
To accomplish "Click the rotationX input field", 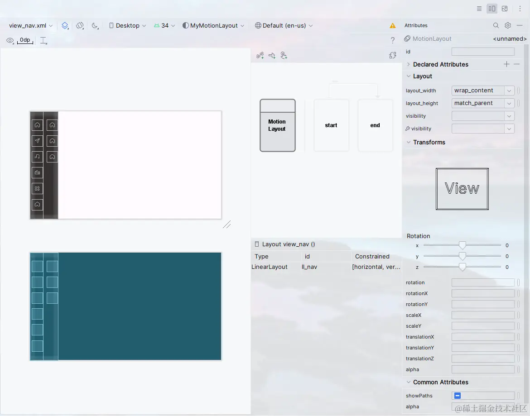I will (483, 293).
